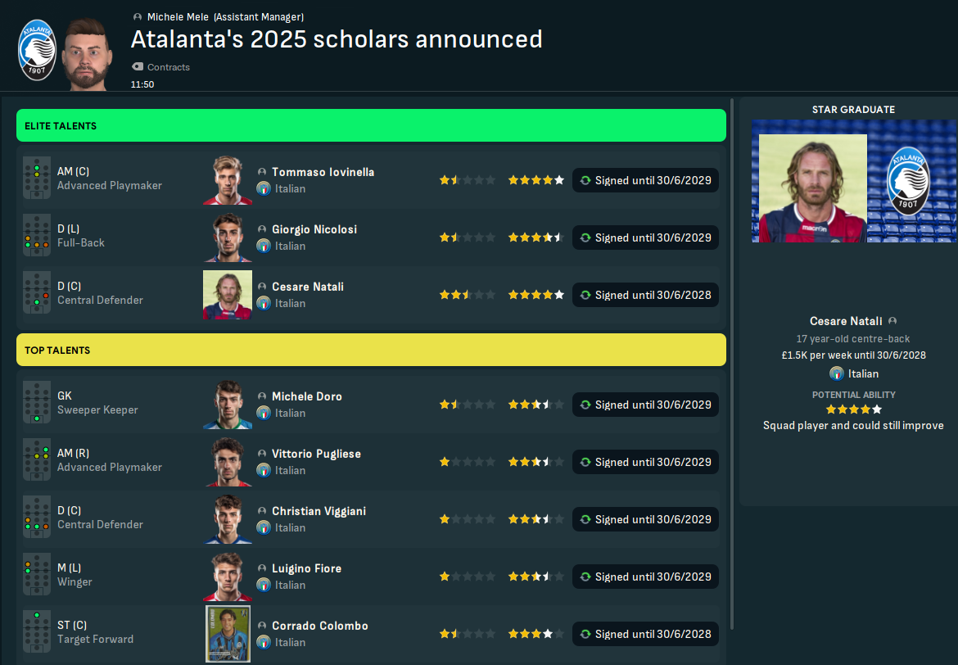Click Michele Mele's face portrait in header

pyautogui.click(x=88, y=52)
